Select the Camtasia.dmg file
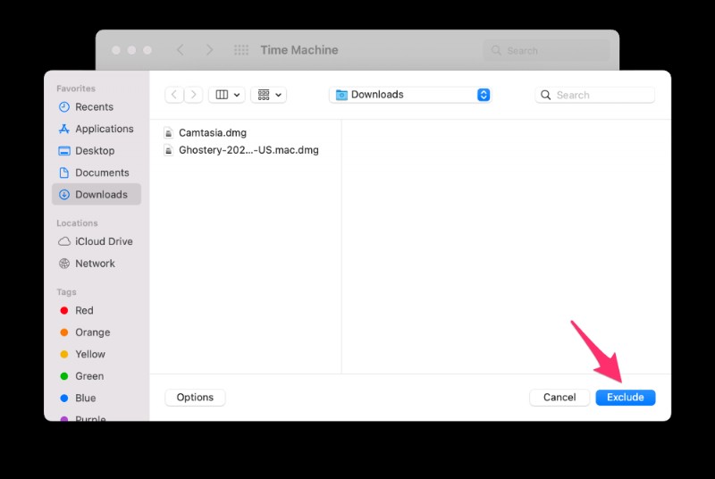This screenshot has height=479, width=715. 212,133
